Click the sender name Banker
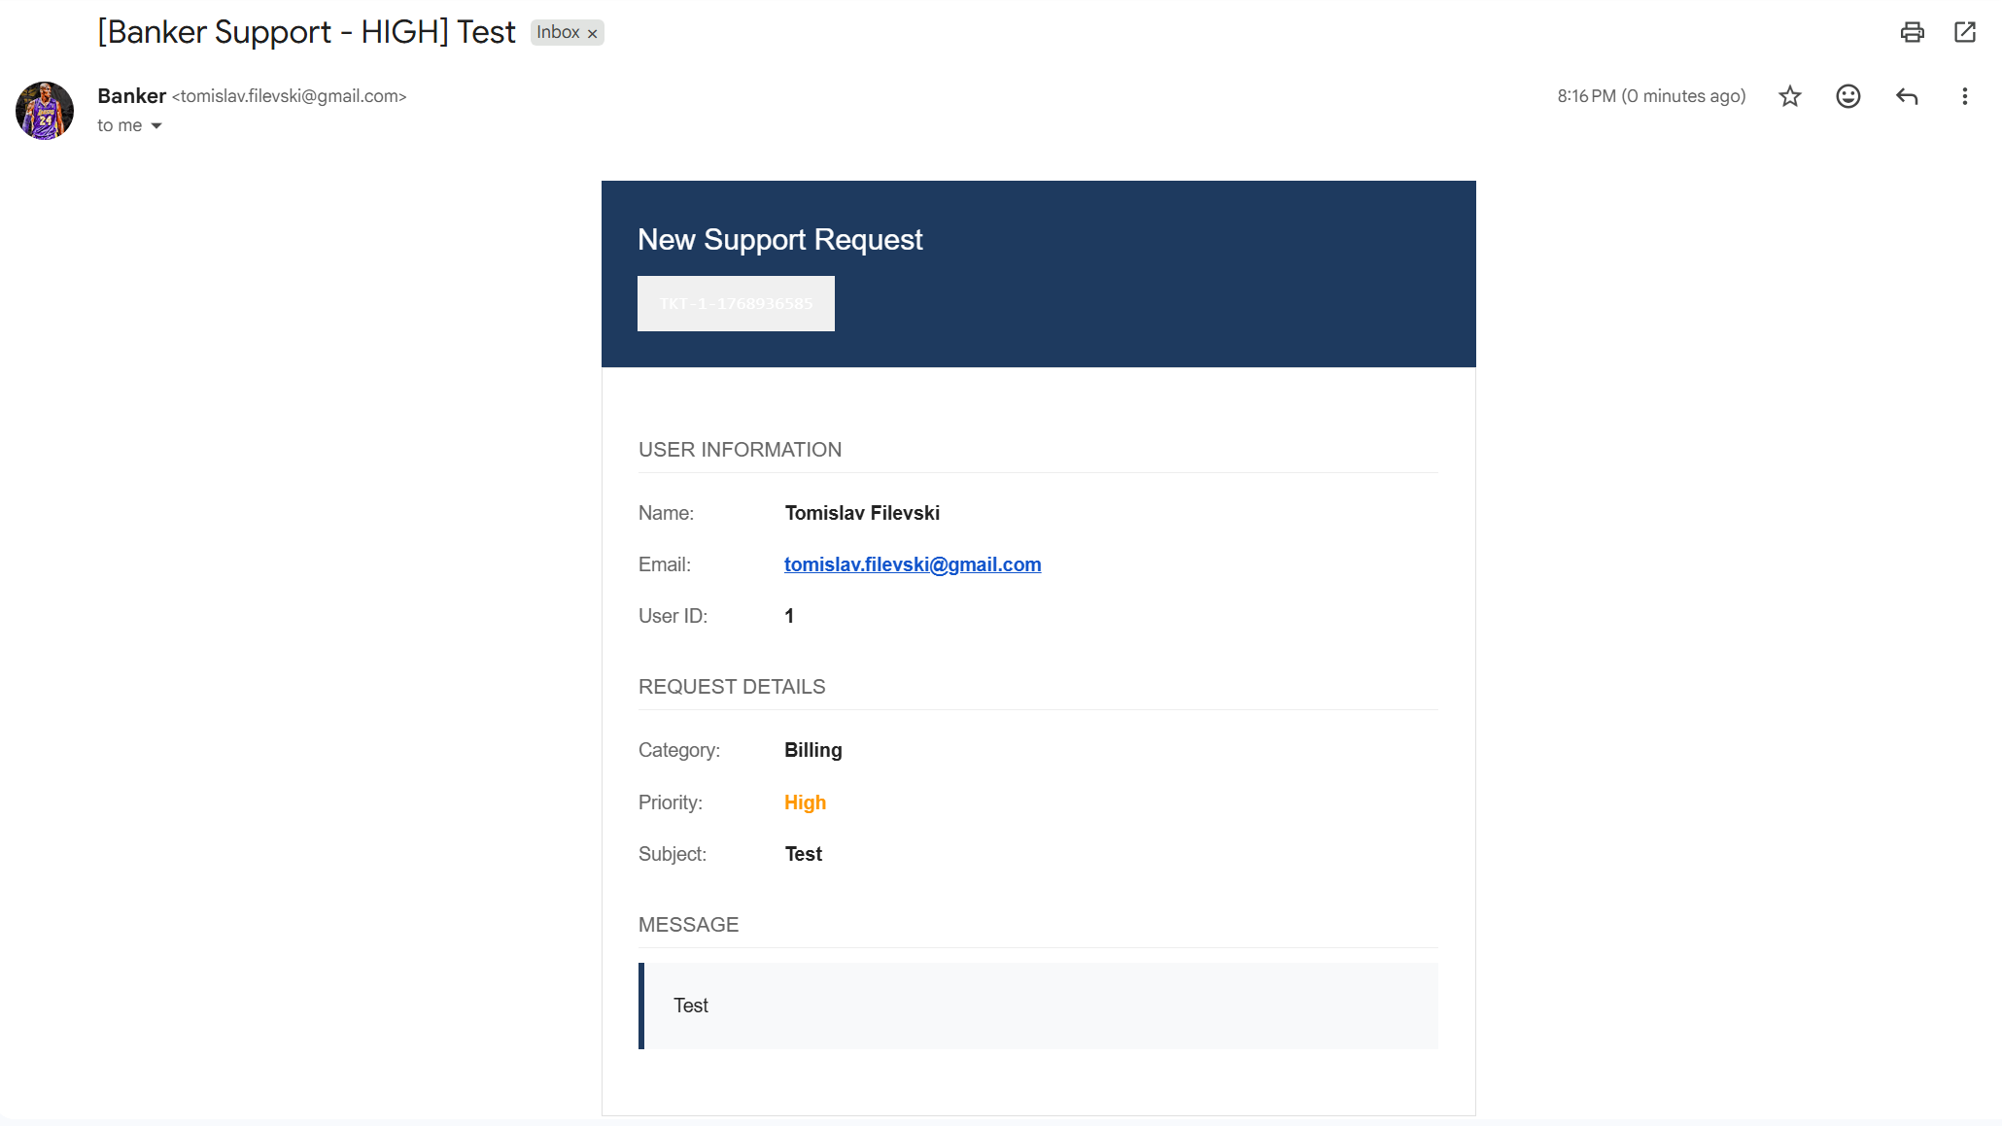Viewport: 2002px width, 1126px height. 131,95
